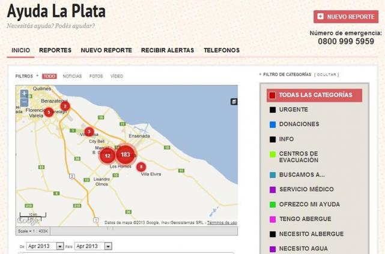Screen dimensions: 385x254
Task: Filter by Urgente category
Action: pyautogui.click(x=294, y=110)
